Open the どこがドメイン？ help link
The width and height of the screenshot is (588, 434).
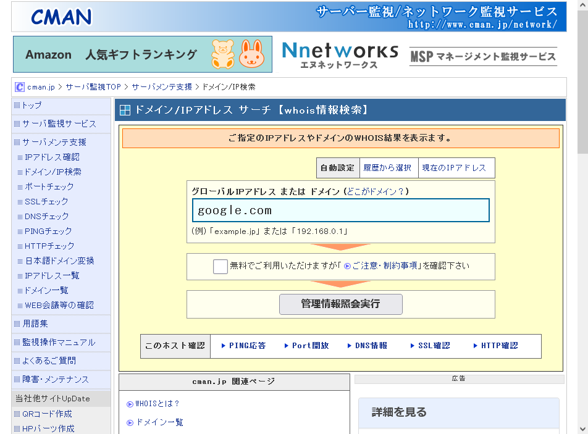coord(376,191)
